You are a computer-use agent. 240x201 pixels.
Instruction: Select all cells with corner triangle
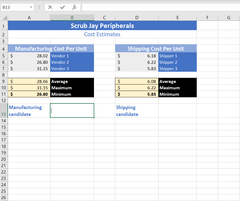pos(5,18)
